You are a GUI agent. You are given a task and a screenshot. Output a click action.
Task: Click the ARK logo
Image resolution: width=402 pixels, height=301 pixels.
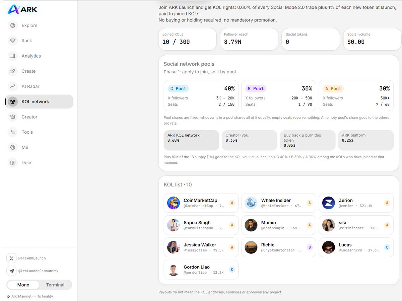[x=22, y=9]
